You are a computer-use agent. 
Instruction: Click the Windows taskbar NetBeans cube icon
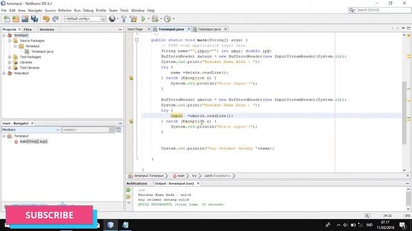click(x=111, y=225)
